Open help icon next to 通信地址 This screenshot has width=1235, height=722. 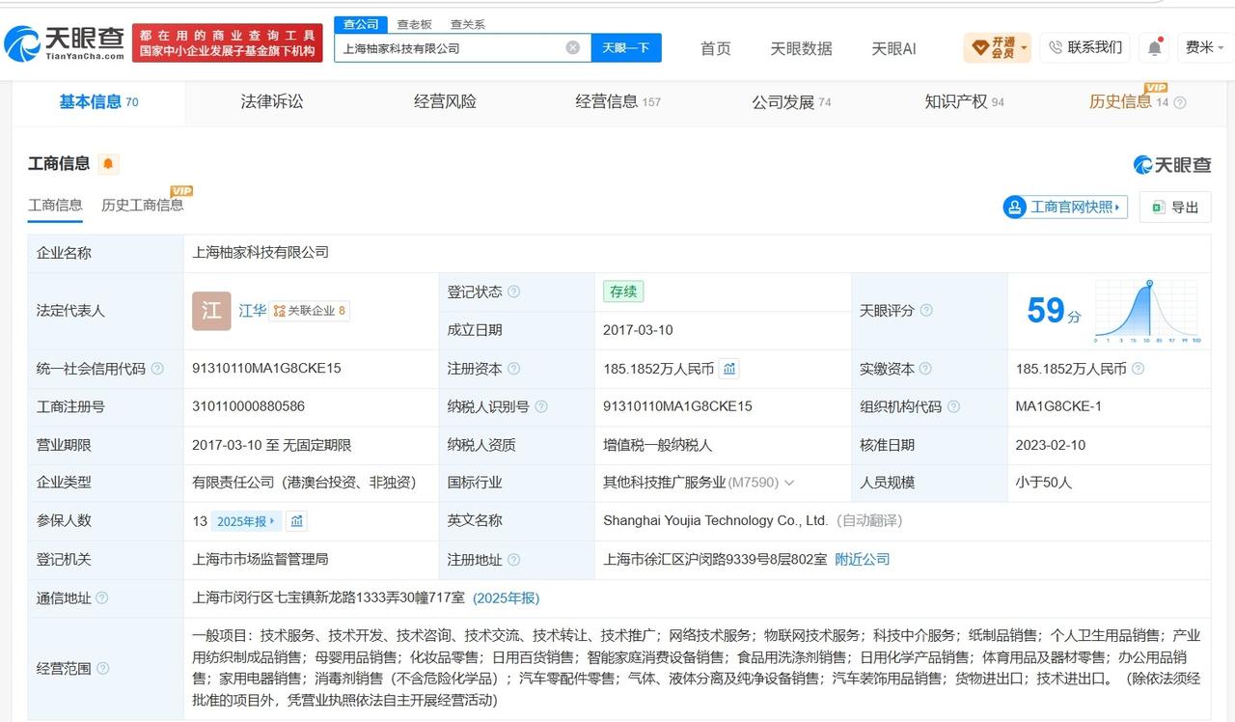point(102,598)
